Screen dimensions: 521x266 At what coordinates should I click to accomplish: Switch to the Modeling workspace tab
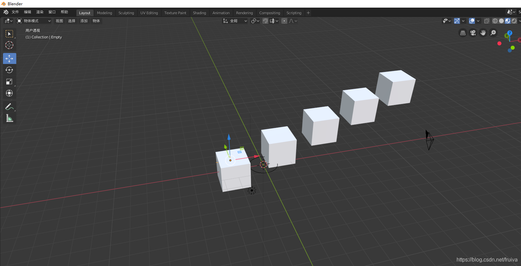105,13
